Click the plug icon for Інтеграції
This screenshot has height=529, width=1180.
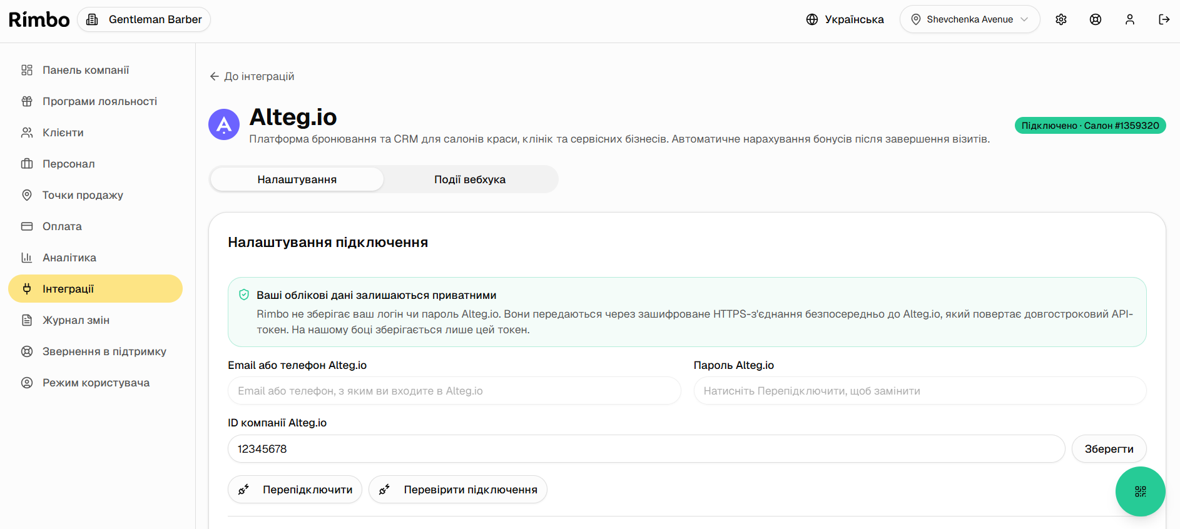coord(27,289)
